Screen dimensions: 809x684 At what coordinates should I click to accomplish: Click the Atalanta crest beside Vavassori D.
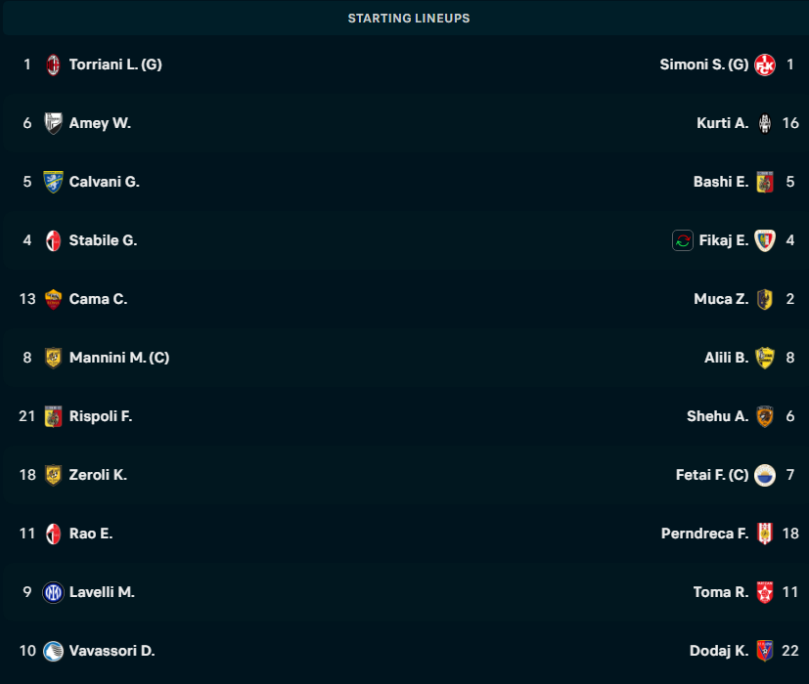(53, 651)
